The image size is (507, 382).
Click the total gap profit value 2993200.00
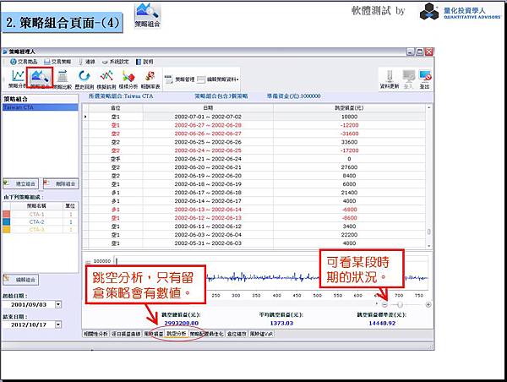tap(182, 323)
